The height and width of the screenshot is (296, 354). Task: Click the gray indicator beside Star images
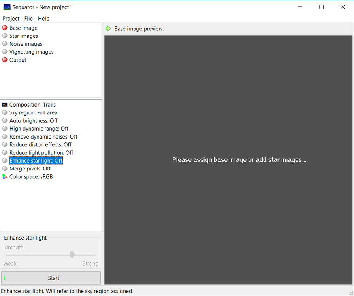click(5, 36)
